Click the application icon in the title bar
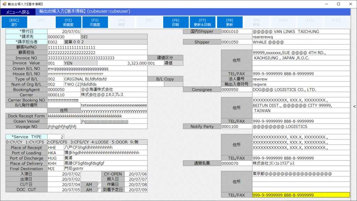The image size is (357, 201). click(4, 4)
